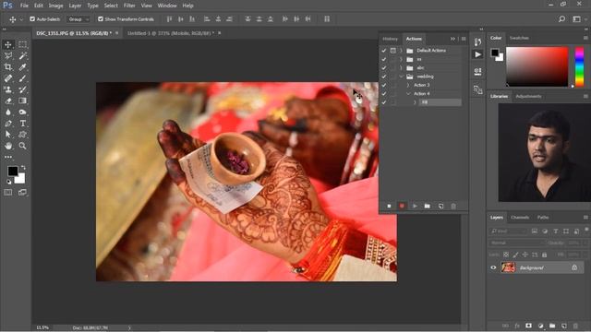This screenshot has width=591, height=332.
Task: Select the Crop tool
Action: (8, 67)
